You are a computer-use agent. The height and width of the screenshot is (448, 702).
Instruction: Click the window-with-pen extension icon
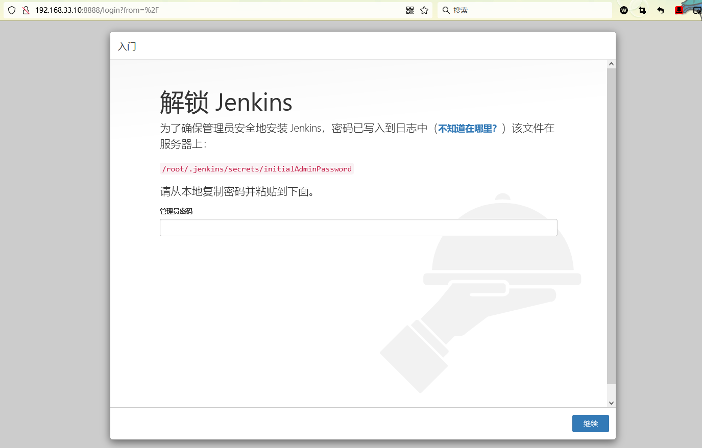click(697, 10)
